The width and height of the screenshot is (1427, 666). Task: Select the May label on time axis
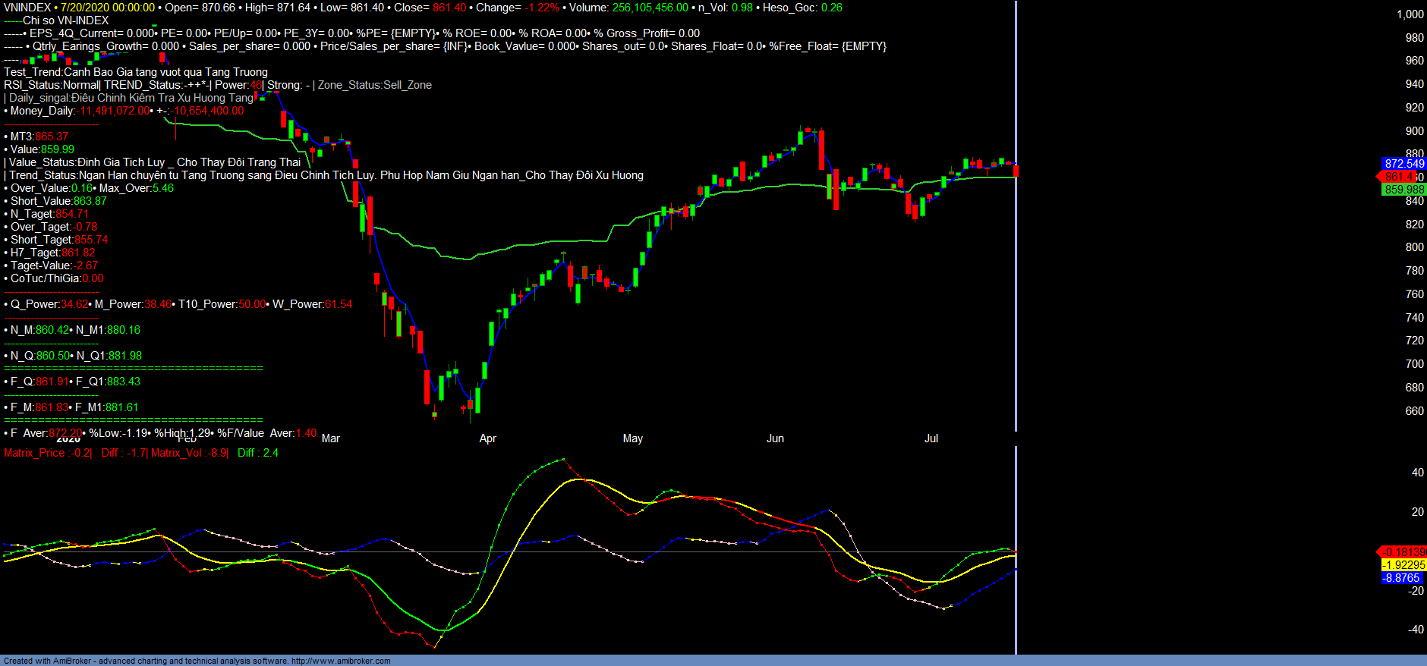coord(632,438)
